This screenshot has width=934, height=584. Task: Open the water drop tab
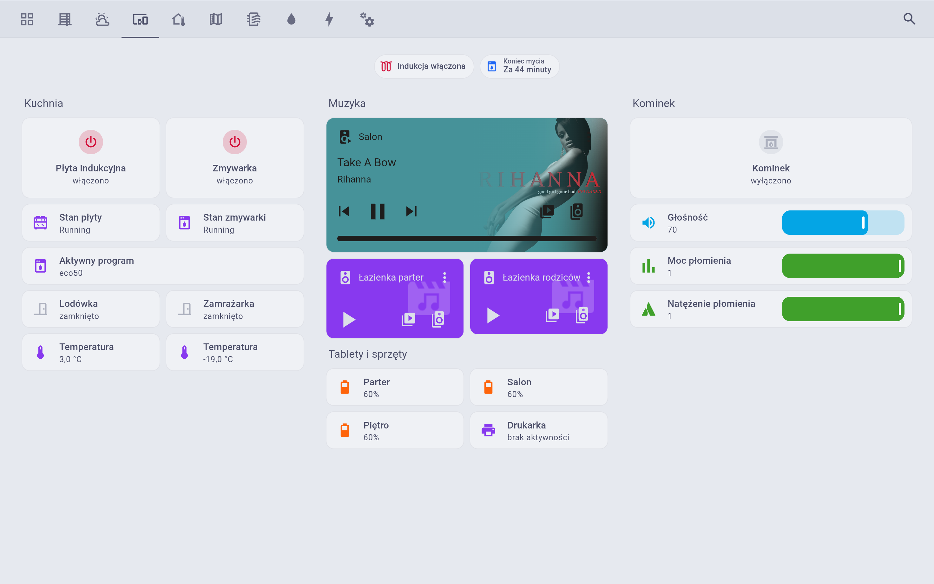(291, 19)
